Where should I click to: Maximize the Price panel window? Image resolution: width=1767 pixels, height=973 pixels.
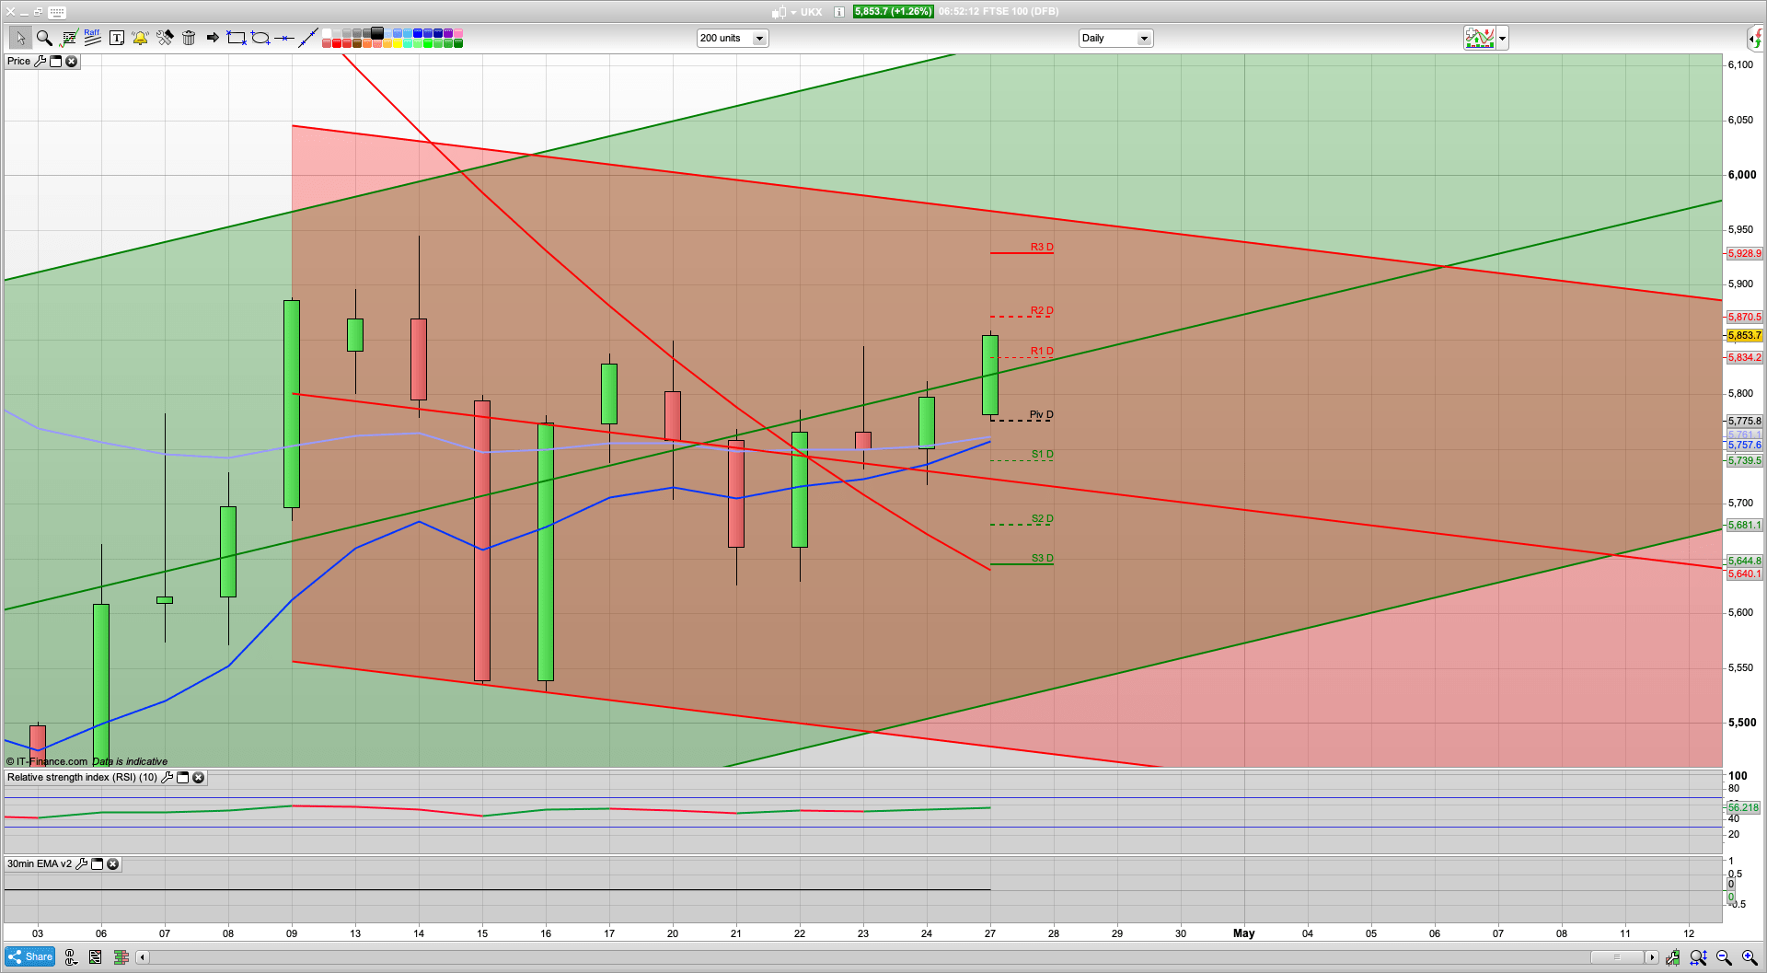coord(55,62)
